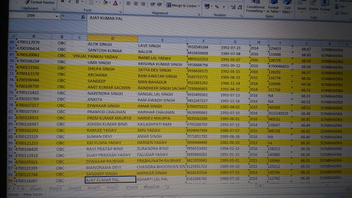352x198 pixels.
Task: Click the Select All corner button
Action: (x=12, y=36)
